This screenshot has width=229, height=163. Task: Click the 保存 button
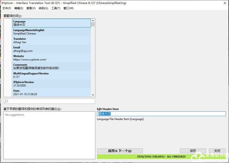pos(193,151)
